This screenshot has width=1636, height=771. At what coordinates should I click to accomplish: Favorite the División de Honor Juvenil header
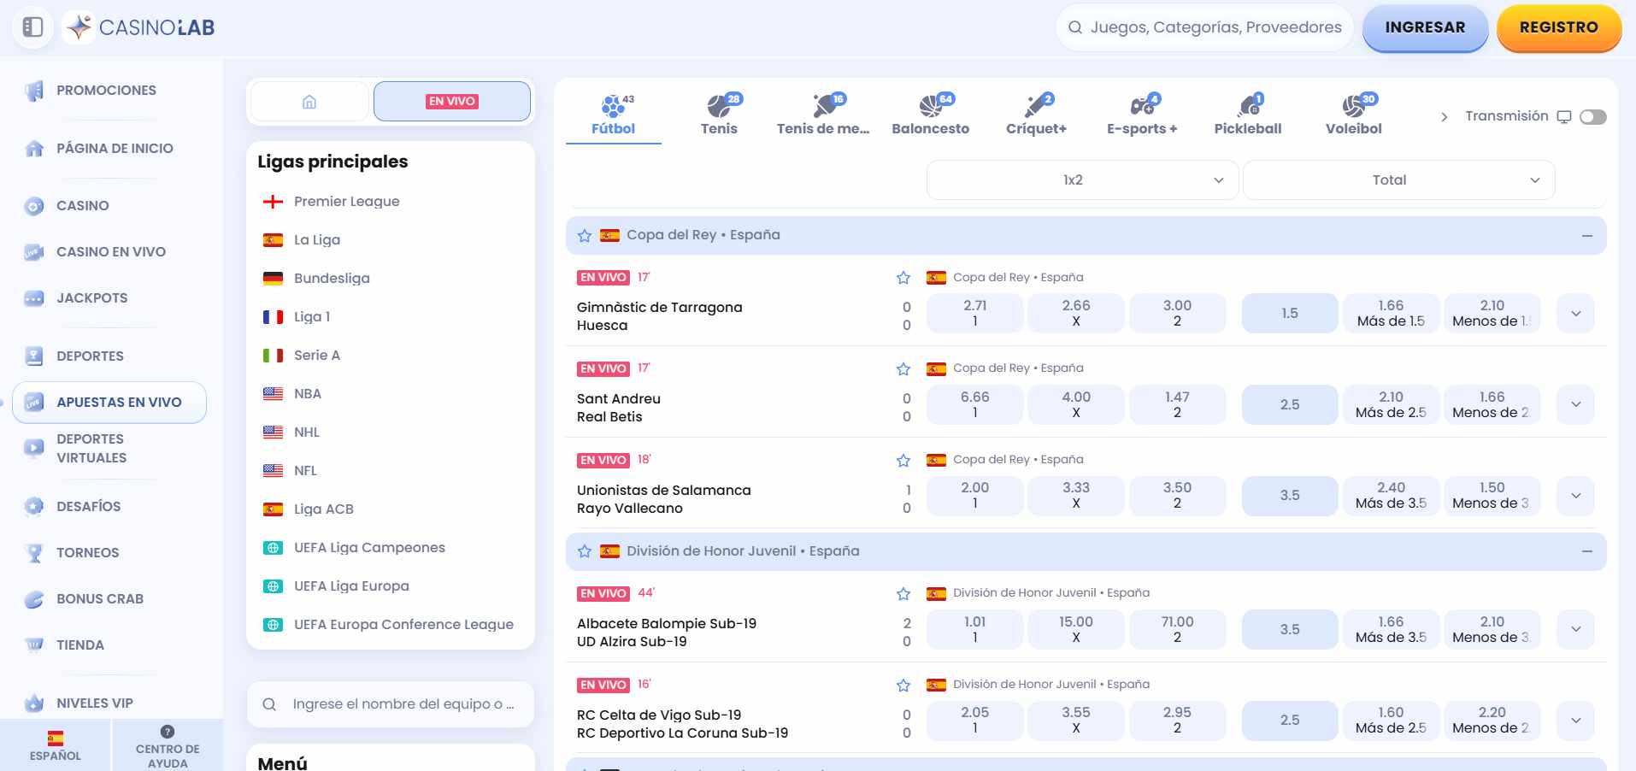click(x=585, y=552)
